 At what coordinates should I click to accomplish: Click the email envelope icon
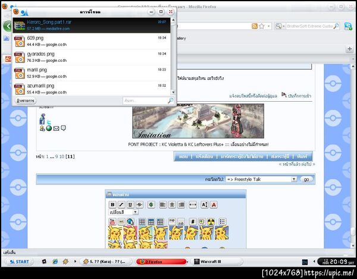[x=57, y=128]
